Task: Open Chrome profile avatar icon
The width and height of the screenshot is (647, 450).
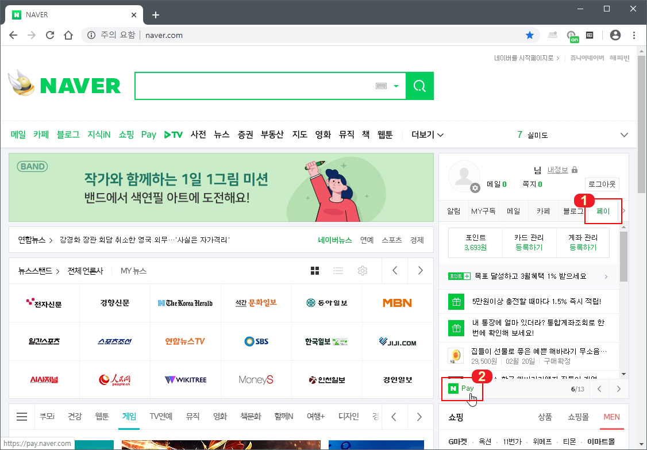Action: (x=615, y=35)
